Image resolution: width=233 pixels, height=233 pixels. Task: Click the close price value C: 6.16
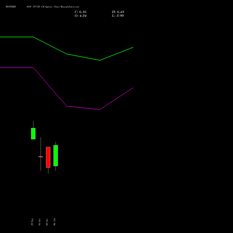coord(81,12)
